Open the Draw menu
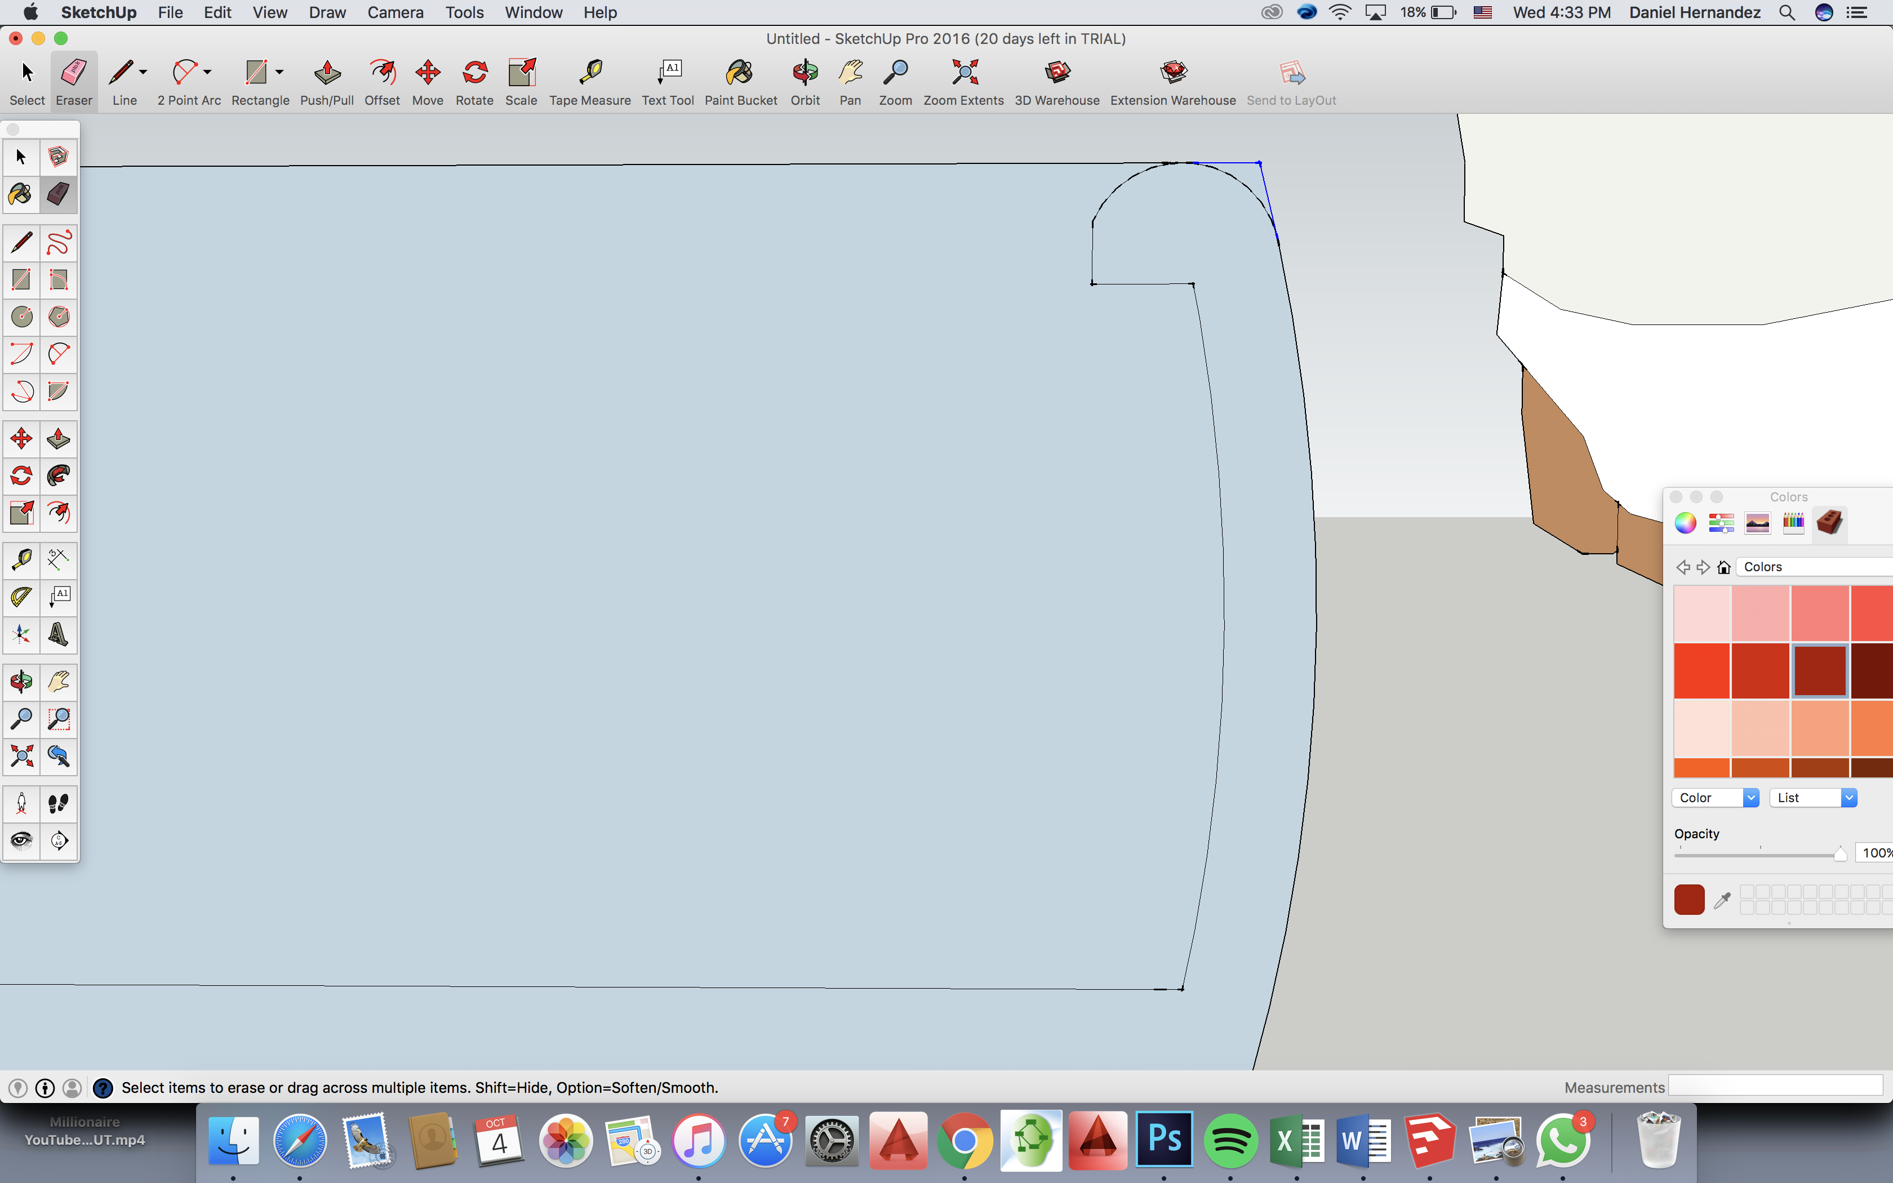The height and width of the screenshot is (1183, 1893). click(x=327, y=12)
